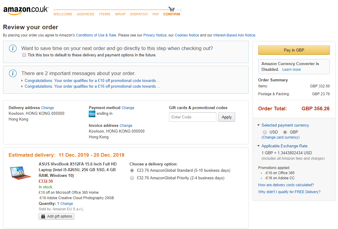Click the info icon beside important messages
This screenshot has height=229, width=338.
13,73
